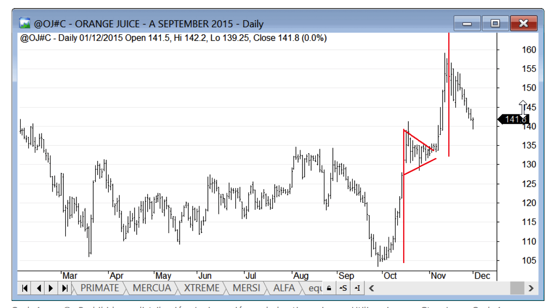Click the I interval link button
Viewport: 550px width, 308px height.
[x=357, y=288]
